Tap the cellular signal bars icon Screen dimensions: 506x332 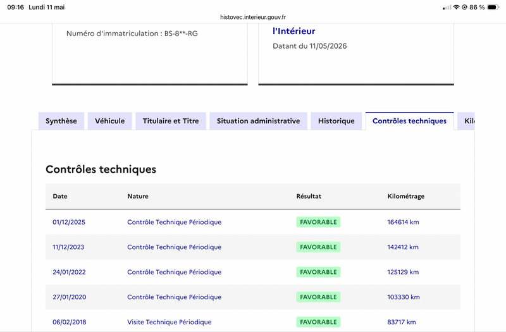(447, 8)
